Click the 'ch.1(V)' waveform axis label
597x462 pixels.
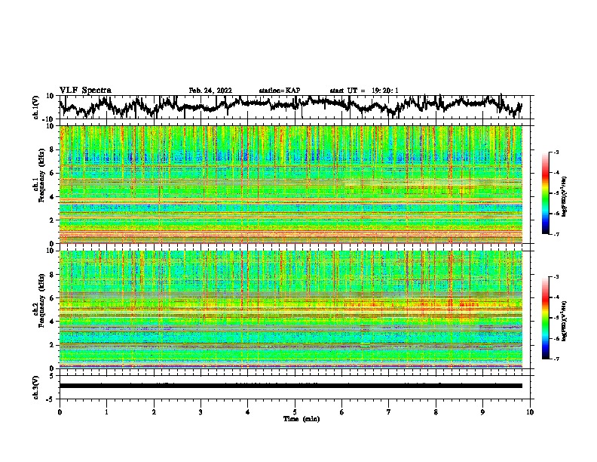click(x=36, y=107)
